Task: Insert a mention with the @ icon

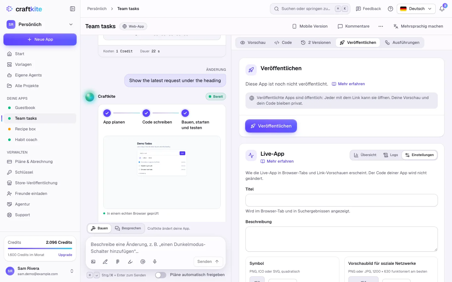Action: (143, 262)
